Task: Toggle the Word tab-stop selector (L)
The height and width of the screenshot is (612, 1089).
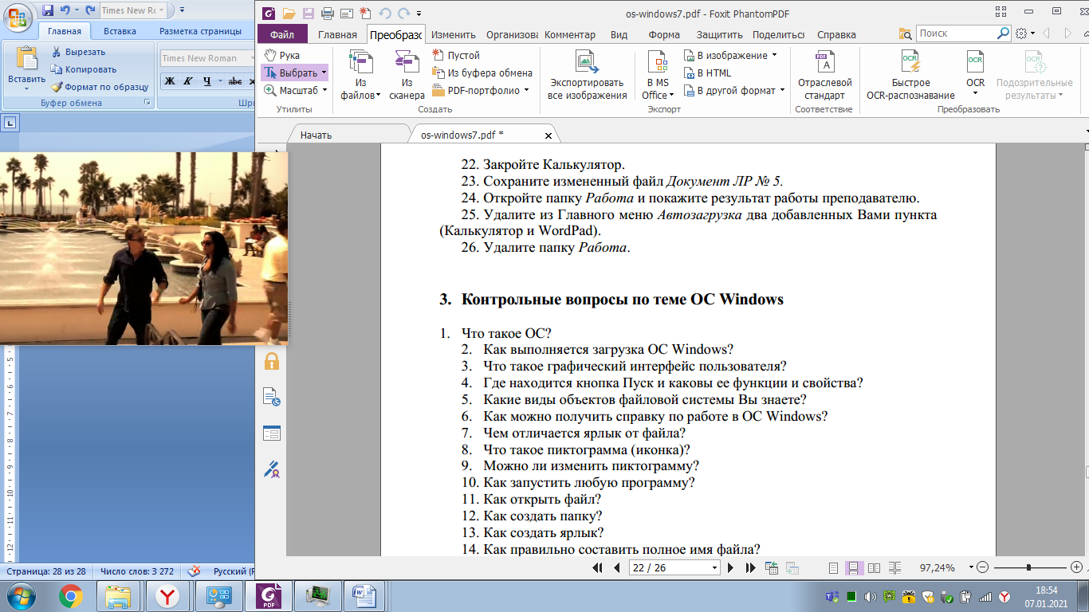Action: point(10,122)
